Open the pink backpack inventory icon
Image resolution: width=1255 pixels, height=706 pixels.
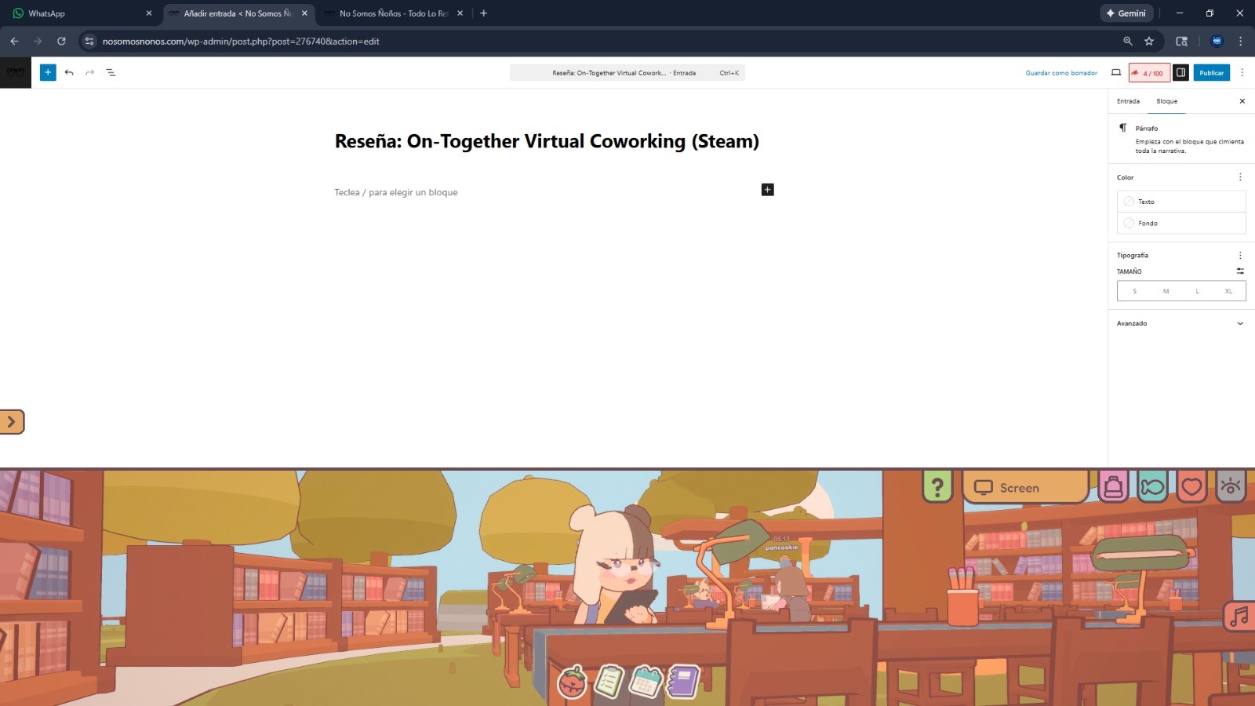(x=1113, y=486)
